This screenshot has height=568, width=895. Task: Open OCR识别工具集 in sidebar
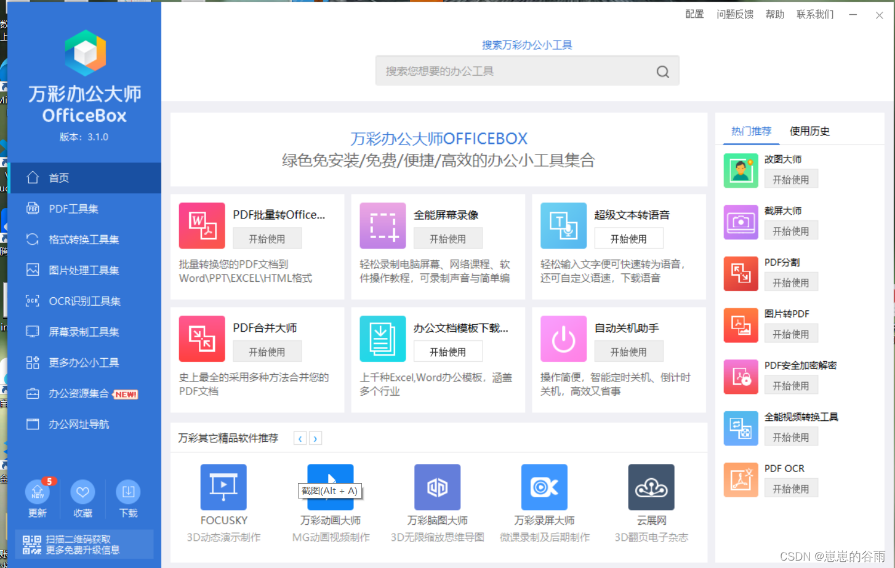84,301
